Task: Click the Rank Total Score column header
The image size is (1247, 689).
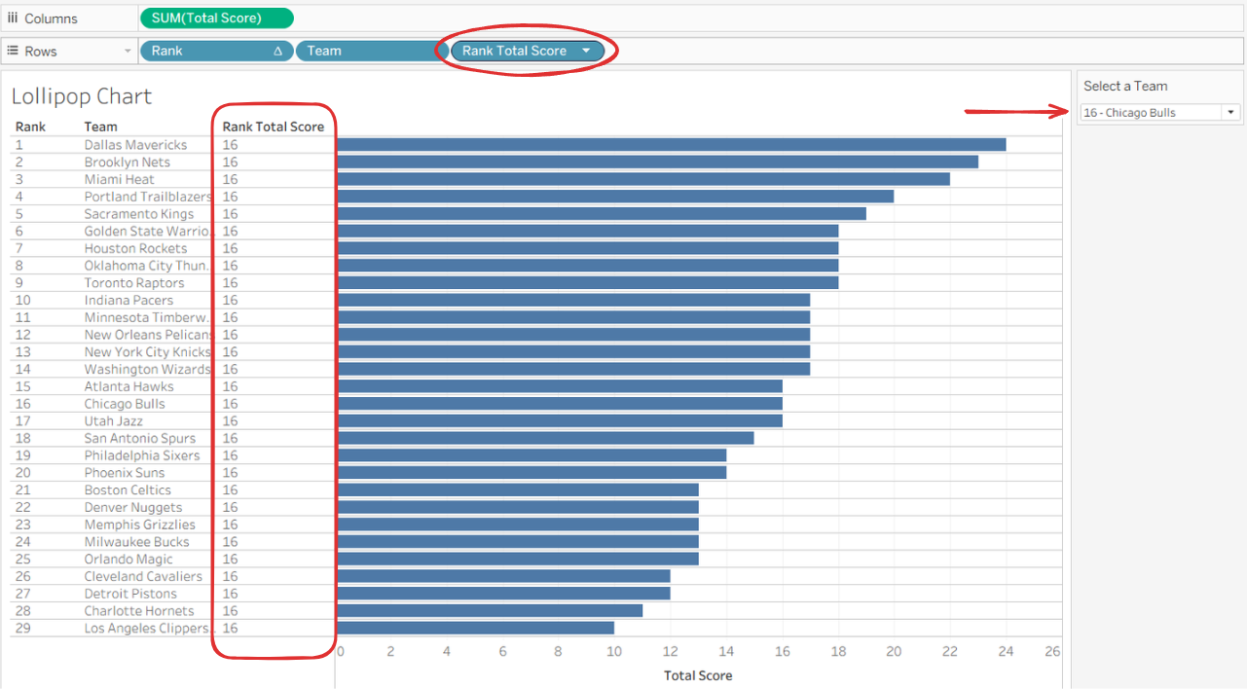Action: tap(274, 127)
